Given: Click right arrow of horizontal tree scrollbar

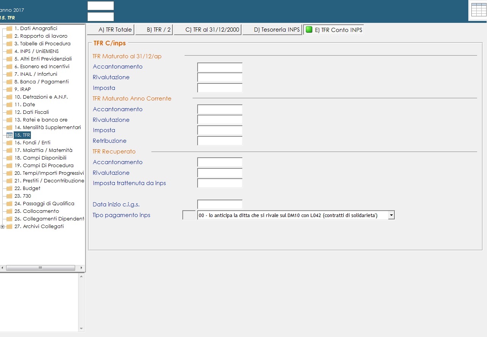Looking at the screenshot, I should pos(81,268).
